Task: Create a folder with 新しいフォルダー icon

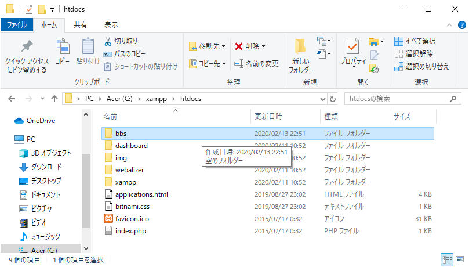Action: coord(301,46)
